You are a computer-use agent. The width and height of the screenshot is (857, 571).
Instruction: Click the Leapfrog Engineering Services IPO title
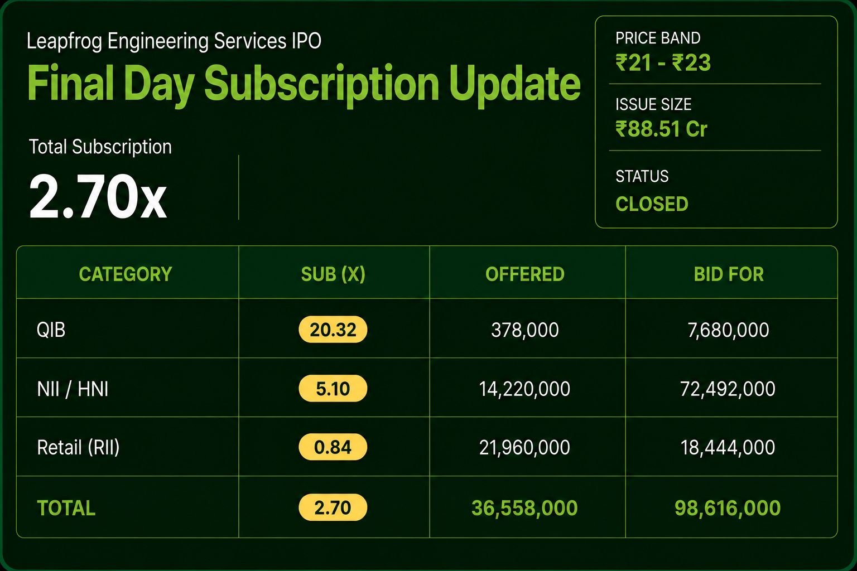click(174, 41)
